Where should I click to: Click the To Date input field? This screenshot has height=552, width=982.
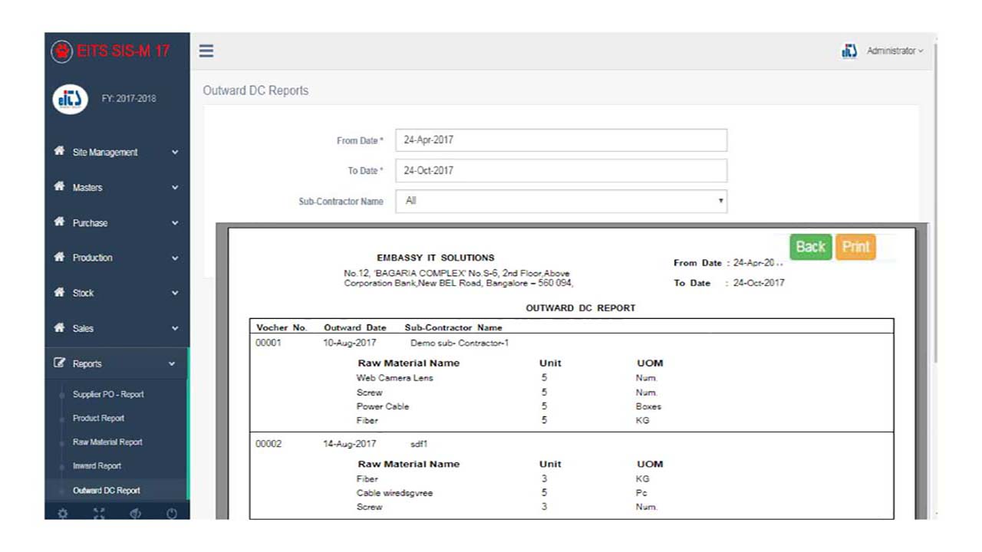pyautogui.click(x=561, y=170)
